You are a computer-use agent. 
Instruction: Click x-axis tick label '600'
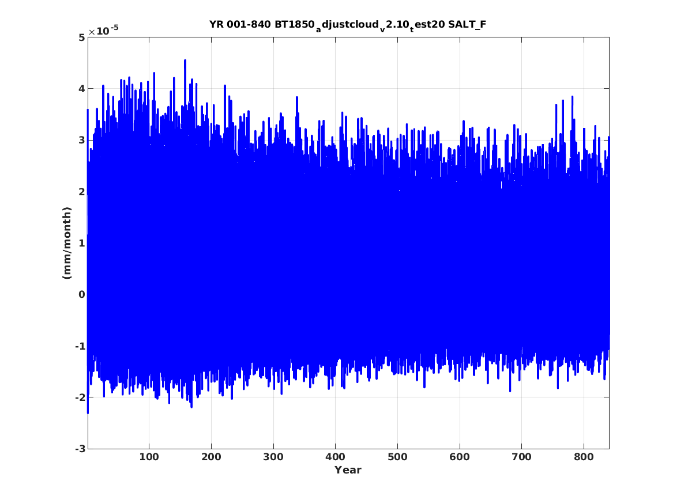coord(460,457)
